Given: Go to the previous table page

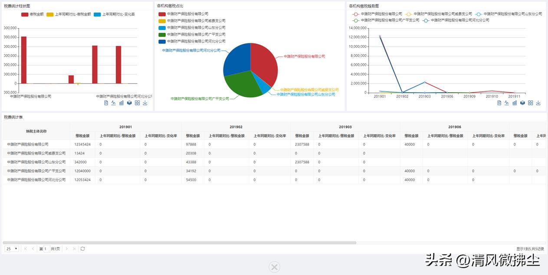Looking at the screenshot, I should [x=33, y=249].
